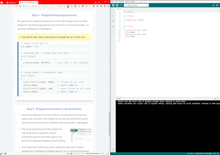Open the Debug sidebar icon
This screenshot has width=220, height=155.
[x=113, y=27]
